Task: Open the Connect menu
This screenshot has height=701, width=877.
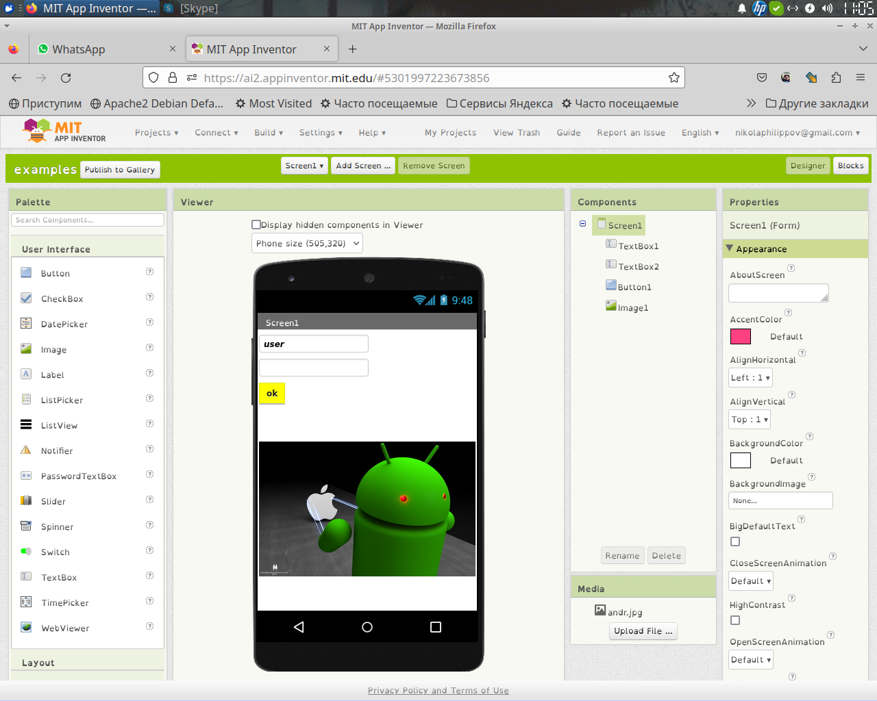Action: (x=217, y=133)
